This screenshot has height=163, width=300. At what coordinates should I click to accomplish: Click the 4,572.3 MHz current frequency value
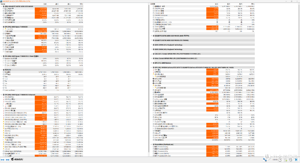tap(41, 38)
